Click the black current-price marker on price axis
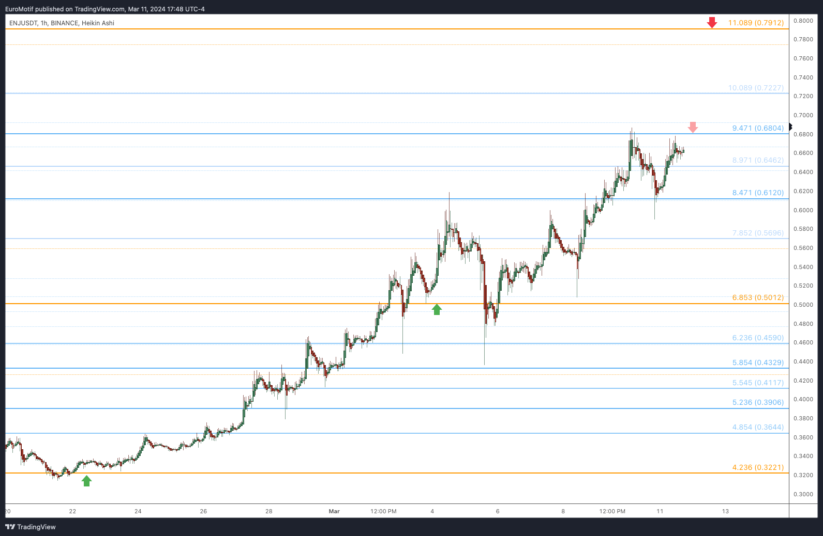Viewport: 823px width, 536px height. coord(790,127)
